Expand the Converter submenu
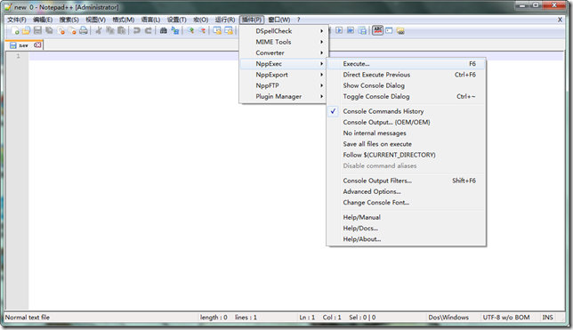This screenshot has height=330, width=573. [283, 53]
